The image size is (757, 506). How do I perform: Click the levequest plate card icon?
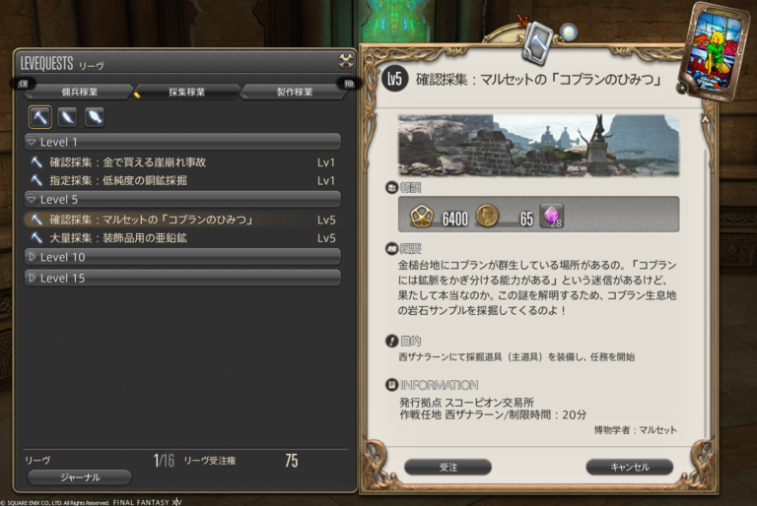[x=713, y=49]
